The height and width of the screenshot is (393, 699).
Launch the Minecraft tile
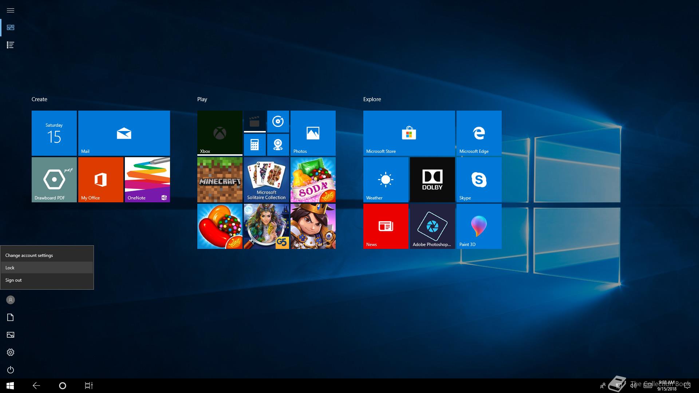220,180
